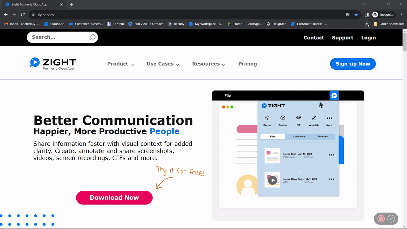Close the Zight Formerly CloudApp tab
The image size is (407, 229).
[x=62, y=4]
